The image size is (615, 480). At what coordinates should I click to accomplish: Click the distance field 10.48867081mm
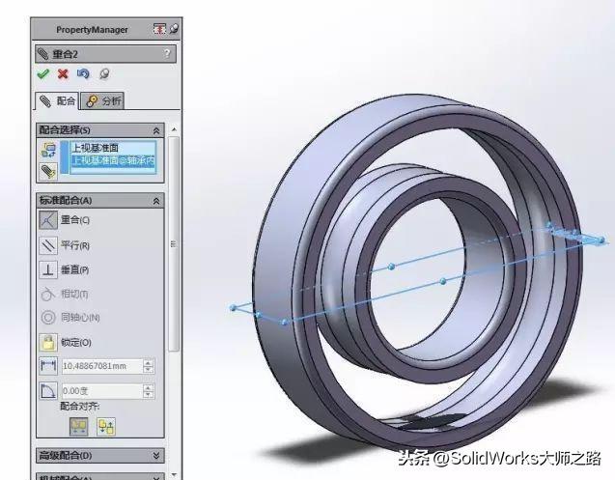tap(101, 366)
